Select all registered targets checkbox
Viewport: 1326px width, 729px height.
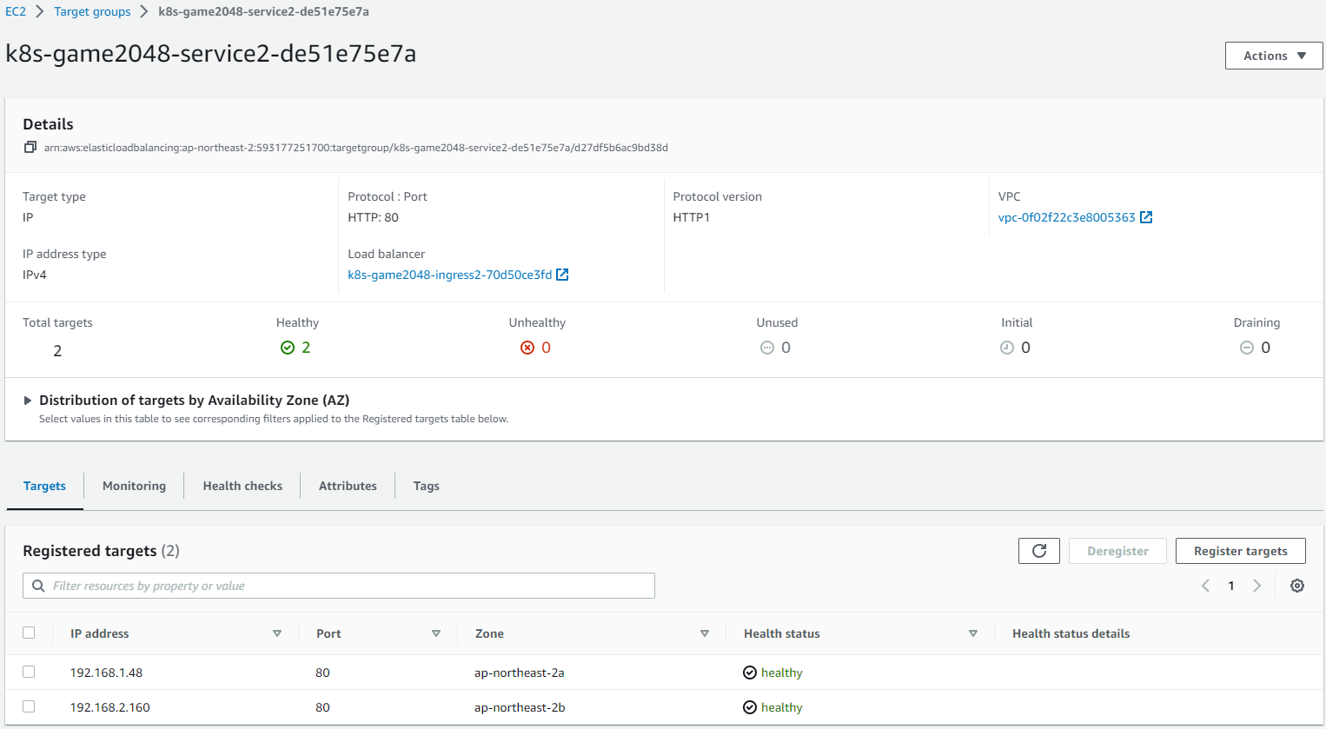click(29, 633)
